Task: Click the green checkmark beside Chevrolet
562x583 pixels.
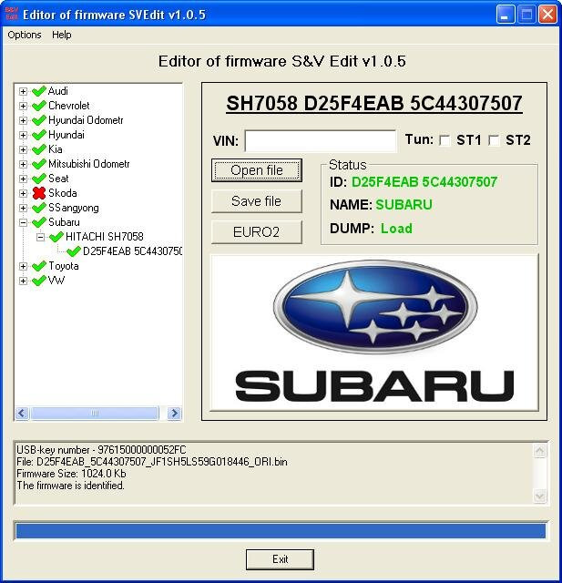Action: 39,106
